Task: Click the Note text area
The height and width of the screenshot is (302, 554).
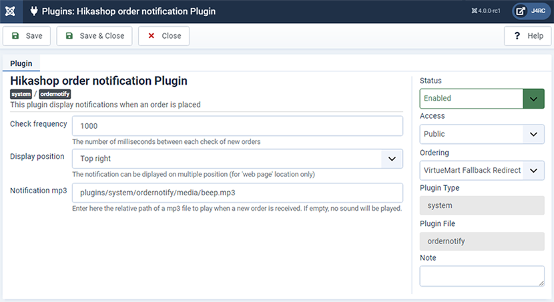Action: point(482,276)
